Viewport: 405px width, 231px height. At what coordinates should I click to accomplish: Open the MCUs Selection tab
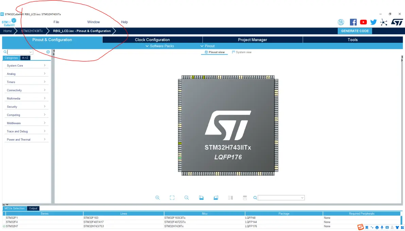pos(15,208)
